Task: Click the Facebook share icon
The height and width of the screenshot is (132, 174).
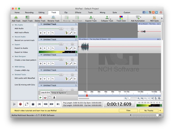Action: point(144,13)
